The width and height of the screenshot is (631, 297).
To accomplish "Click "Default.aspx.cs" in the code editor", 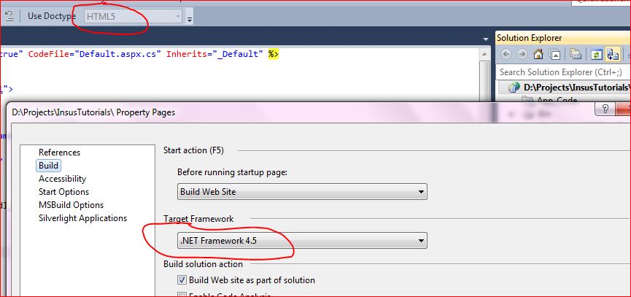I will (117, 54).
